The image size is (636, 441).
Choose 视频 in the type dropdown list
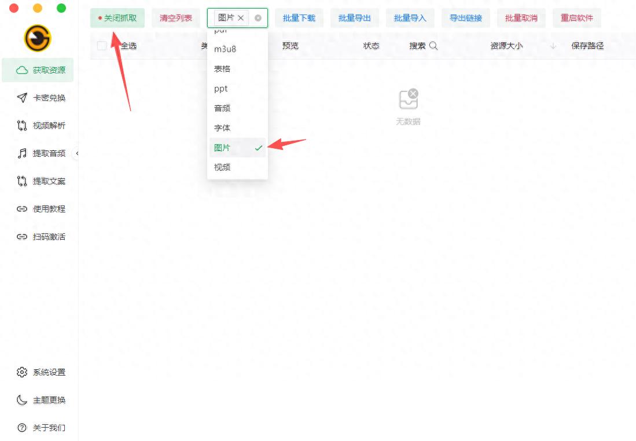pos(222,167)
